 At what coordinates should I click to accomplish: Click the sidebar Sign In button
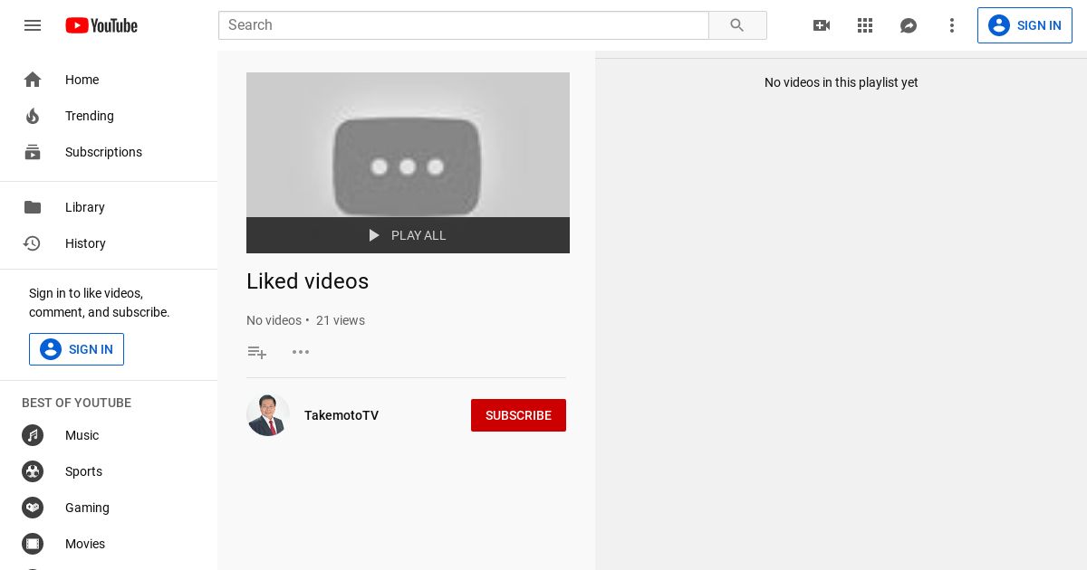pos(76,349)
